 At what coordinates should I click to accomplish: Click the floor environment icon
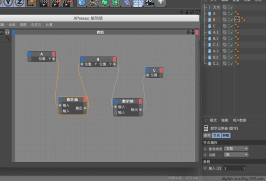click(x=138, y=3)
